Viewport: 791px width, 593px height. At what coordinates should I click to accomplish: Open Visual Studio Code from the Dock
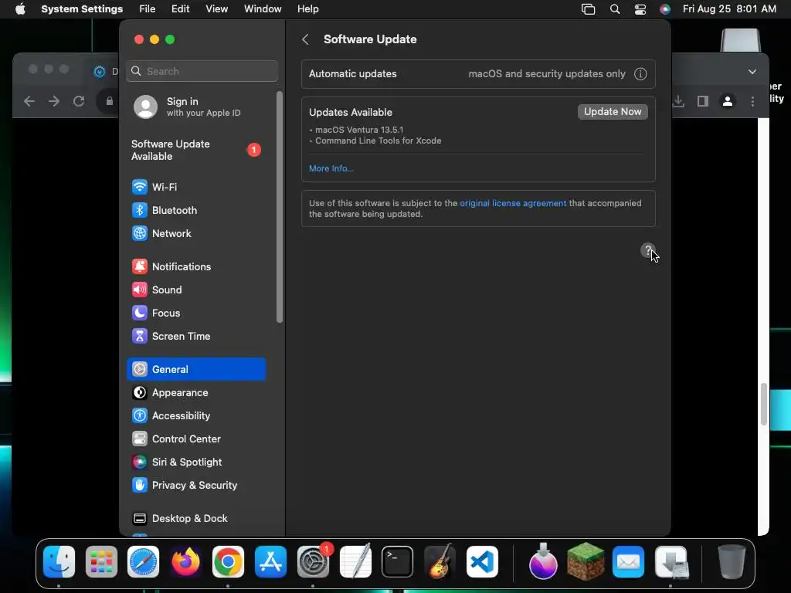tap(482, 562)
